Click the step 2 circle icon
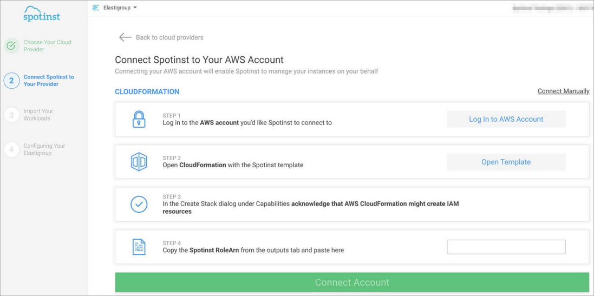594x296 pixels. click(11, 81)
